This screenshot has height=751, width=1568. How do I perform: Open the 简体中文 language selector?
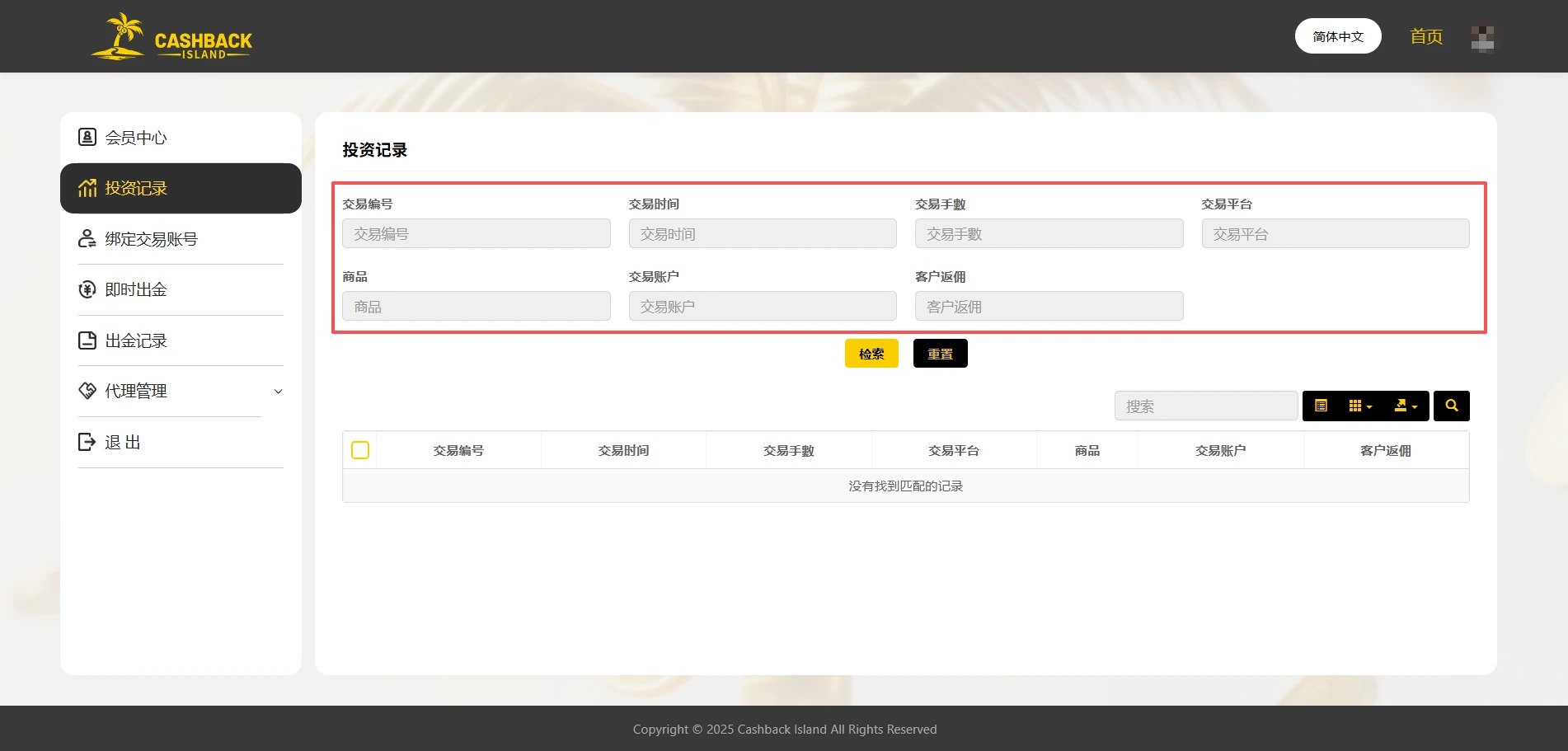tap(1337, 36)
